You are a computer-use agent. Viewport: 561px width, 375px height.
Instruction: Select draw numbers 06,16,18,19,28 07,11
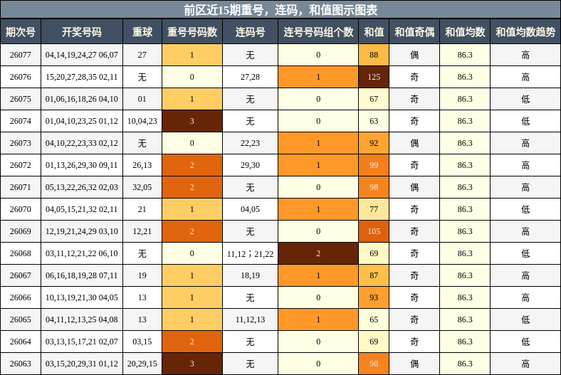(82, 275)
